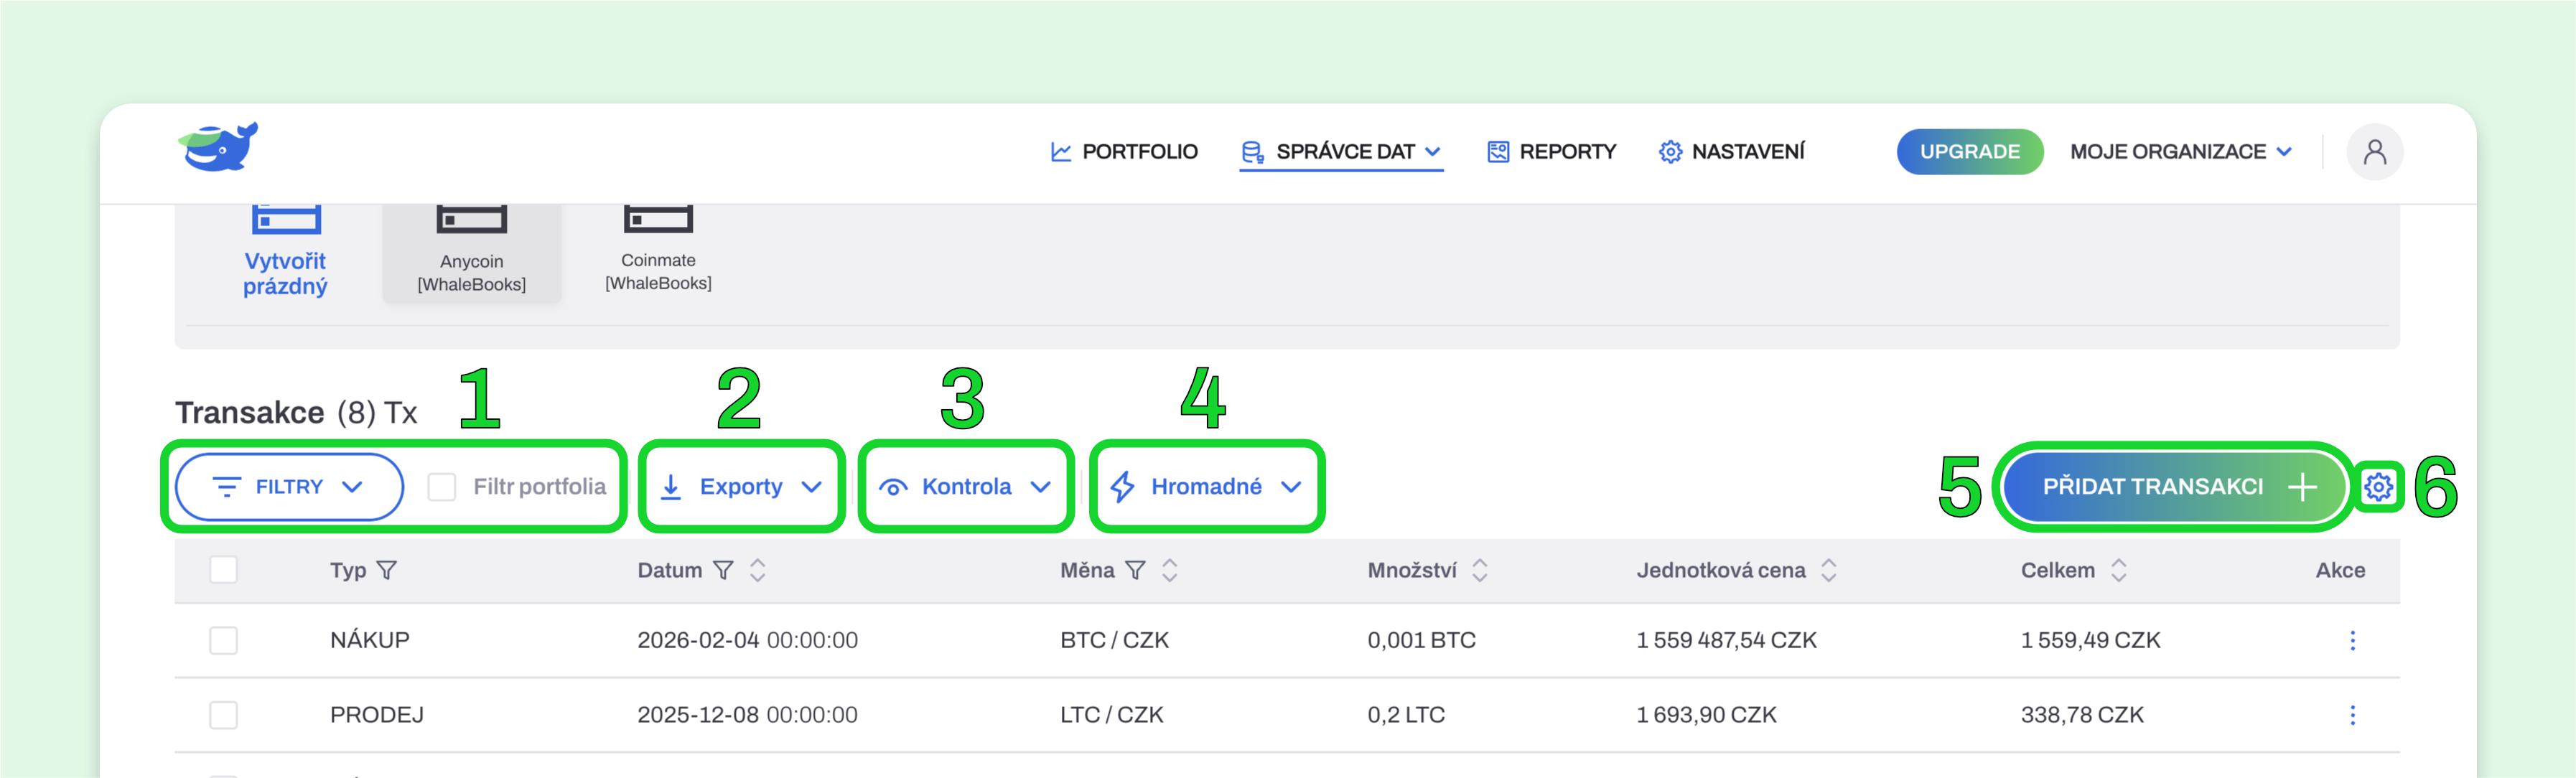2576x778 pixels.
Task: Click the 1 559 487,54 CZK value
Action: point(1726,640)
